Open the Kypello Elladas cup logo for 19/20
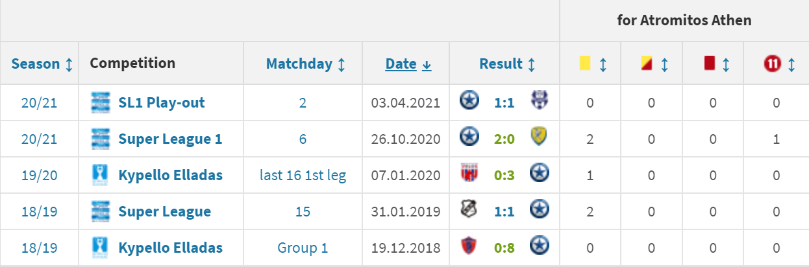The image size is (809, 267). point(100,175)
